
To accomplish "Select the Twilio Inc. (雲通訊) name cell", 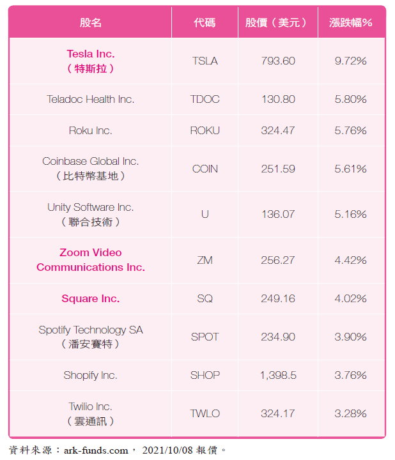I will (x=90, y=413).
